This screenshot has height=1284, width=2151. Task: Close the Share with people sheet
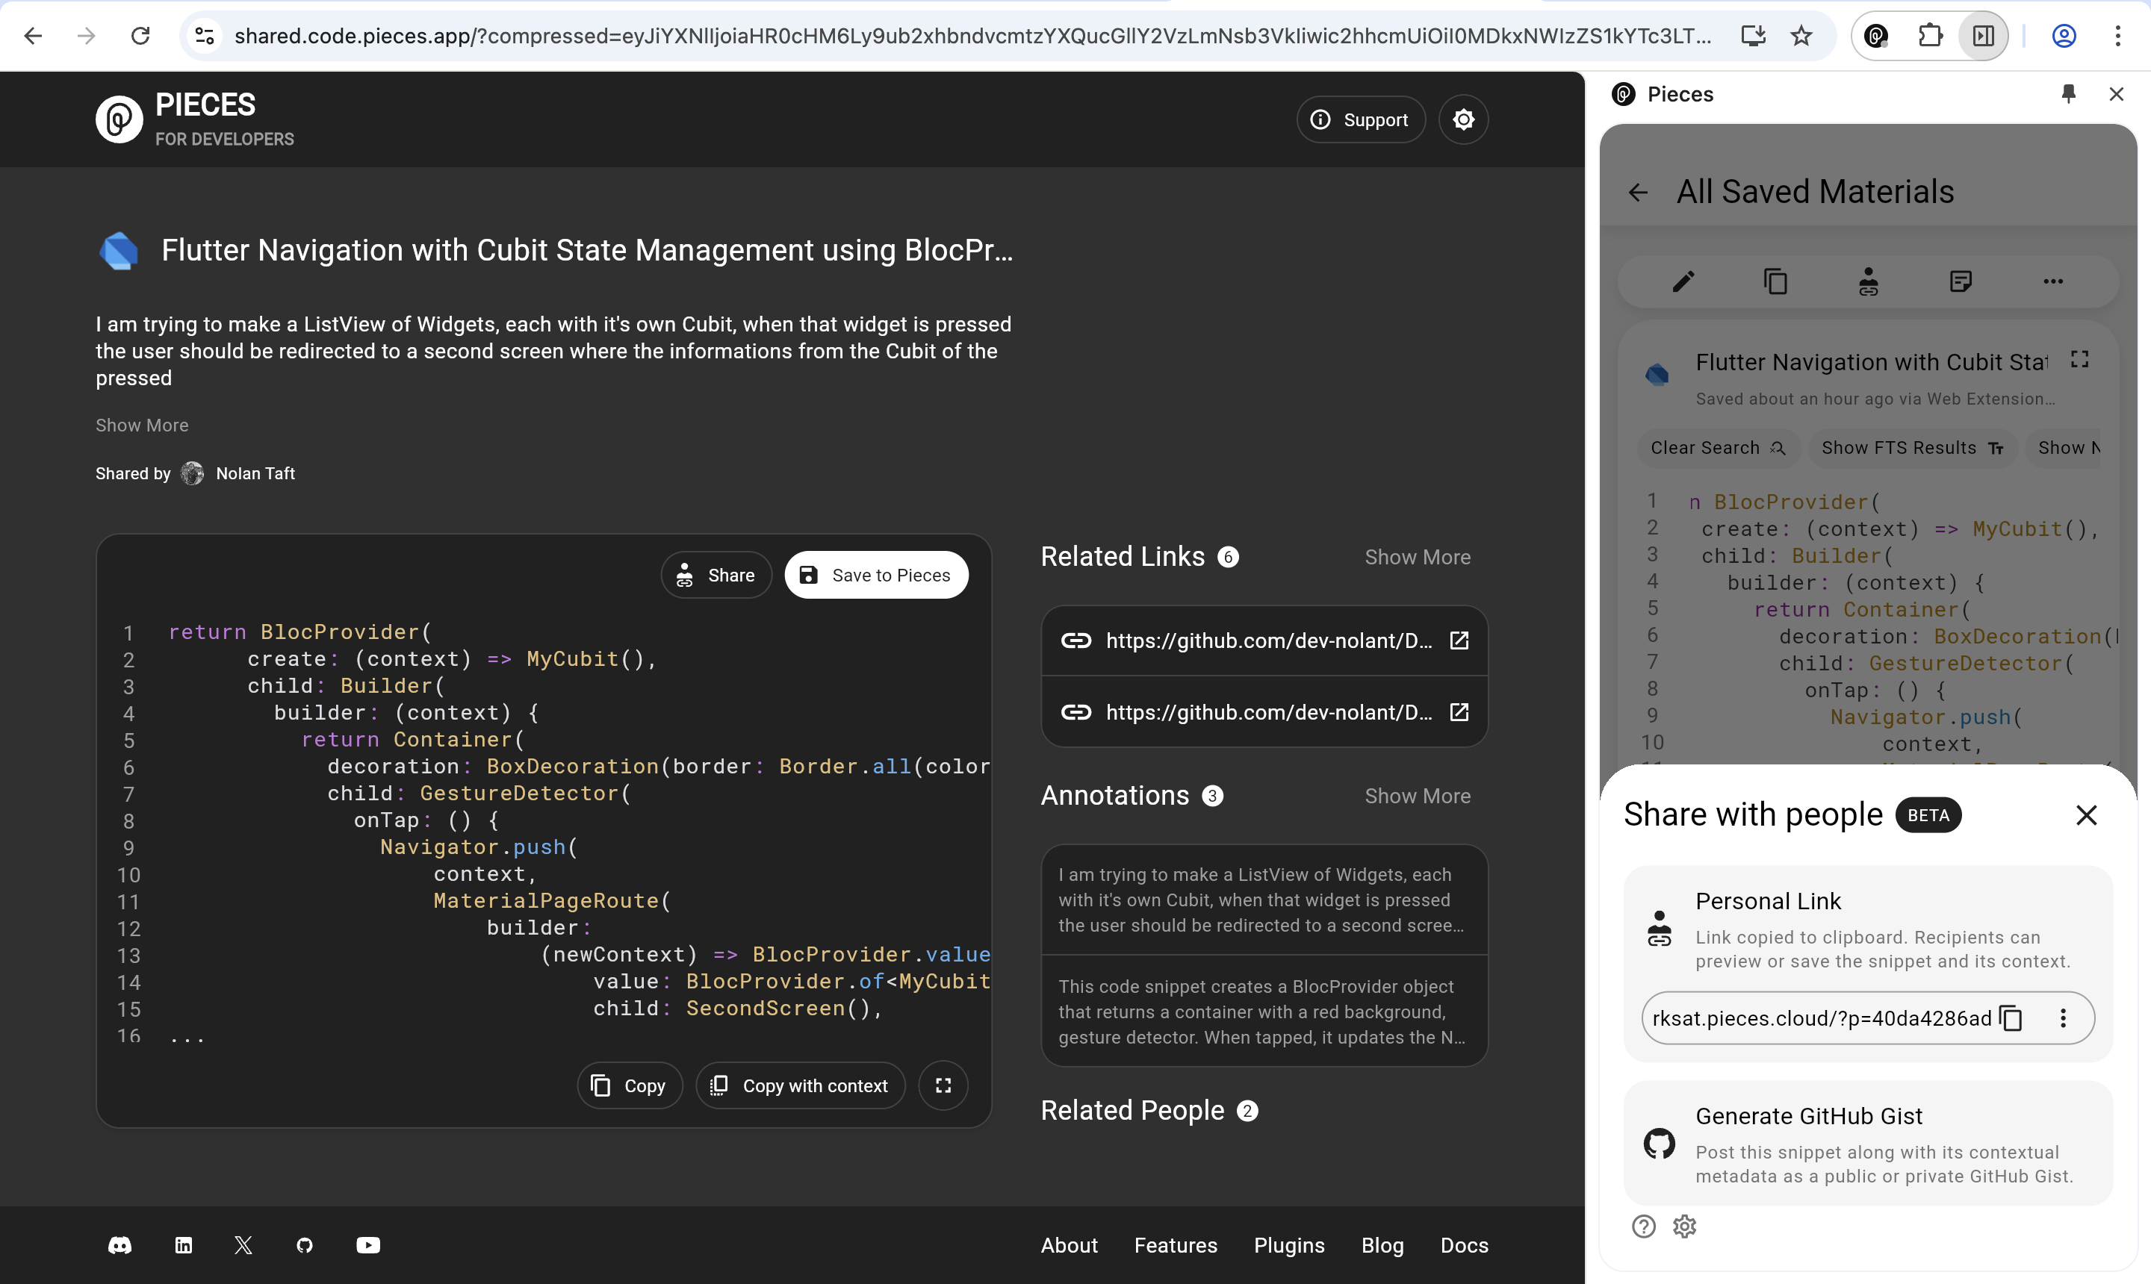point(2086,814)
